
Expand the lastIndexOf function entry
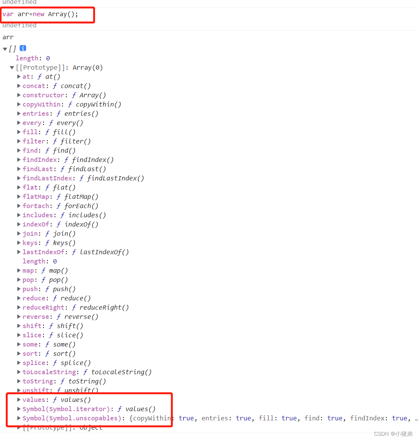pyautogui.click(x=18, y=252)
